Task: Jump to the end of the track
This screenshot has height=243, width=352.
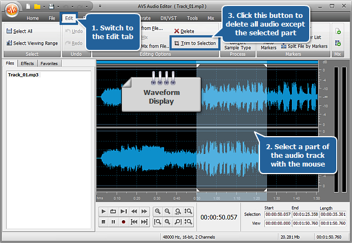Action: (x=144, y=222)
